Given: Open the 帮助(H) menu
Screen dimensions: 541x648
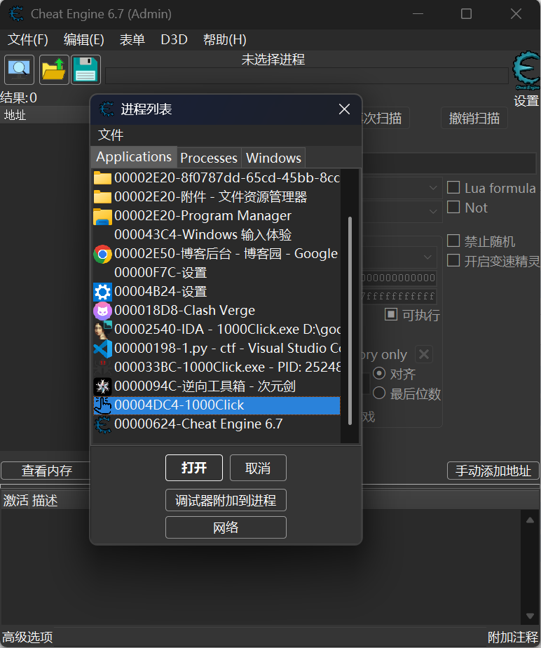Looking at the screenshot, I should (225, 40).
